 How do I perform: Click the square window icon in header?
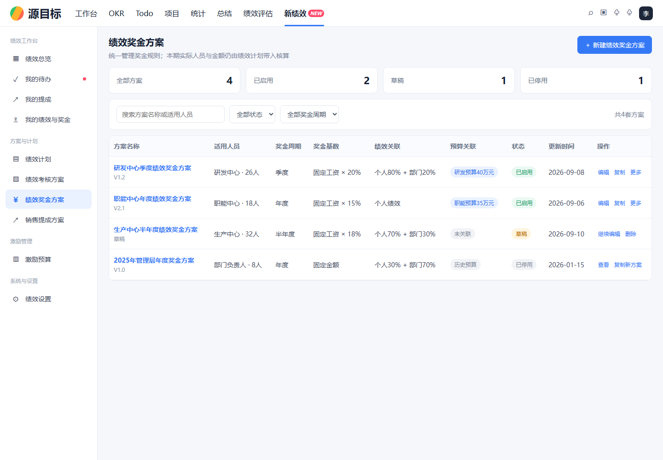(x=604, y=12)
